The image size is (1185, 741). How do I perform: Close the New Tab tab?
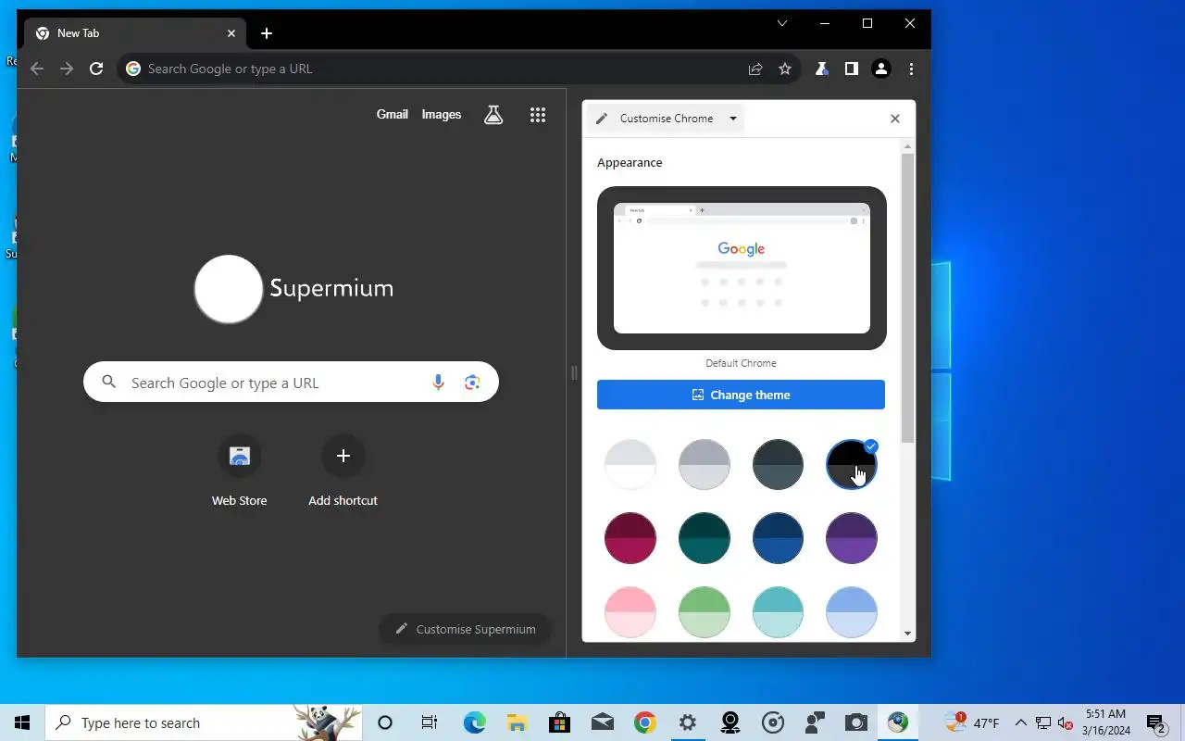(x=231, y=33)
